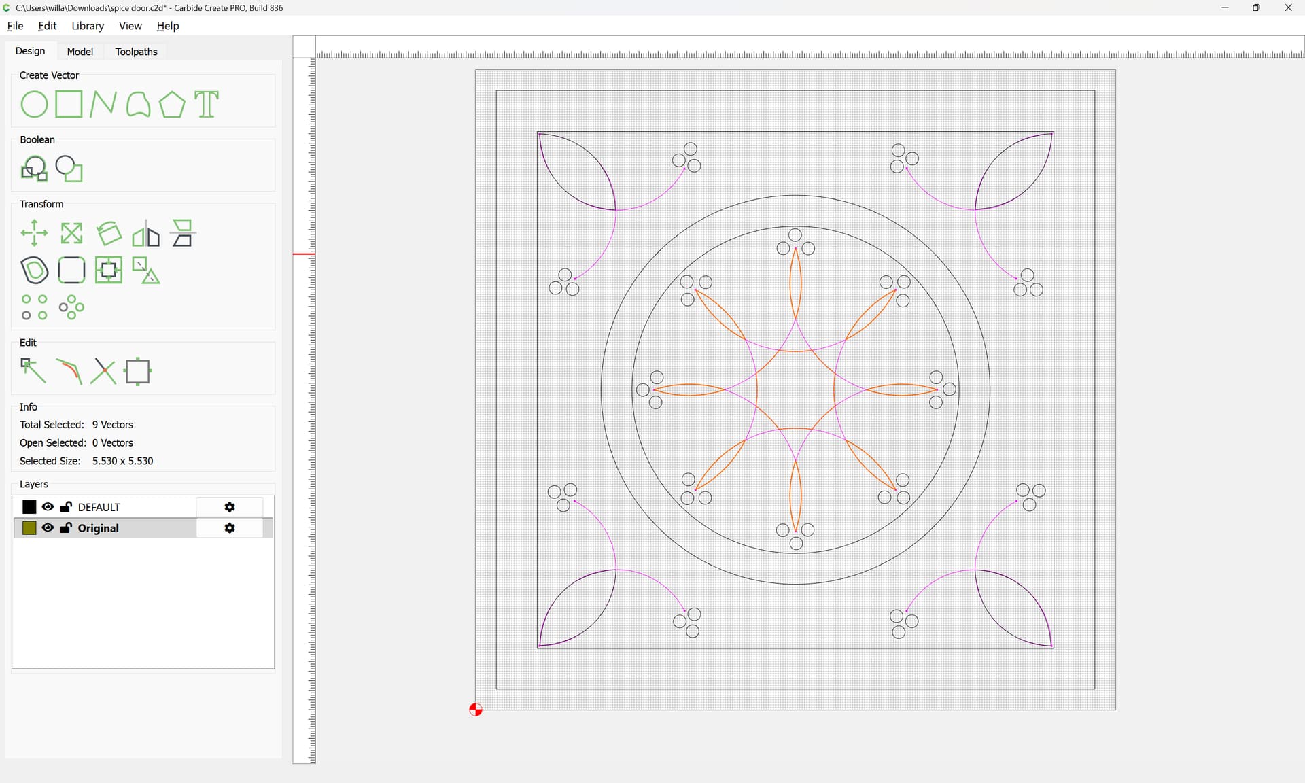Hide the DEFAULT layer with eye icon
1305x783 pixels.
[x=48, y=507]
